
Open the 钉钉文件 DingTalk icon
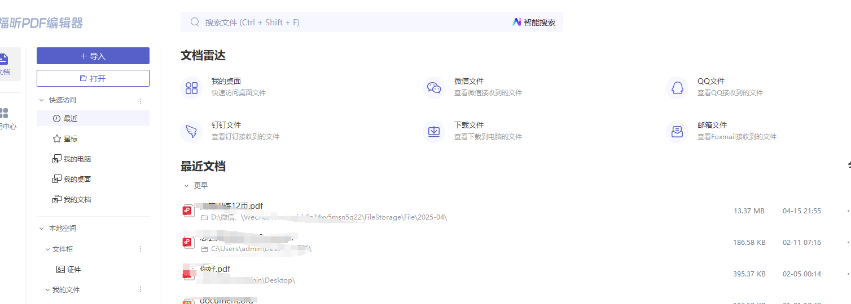[191, 132]
